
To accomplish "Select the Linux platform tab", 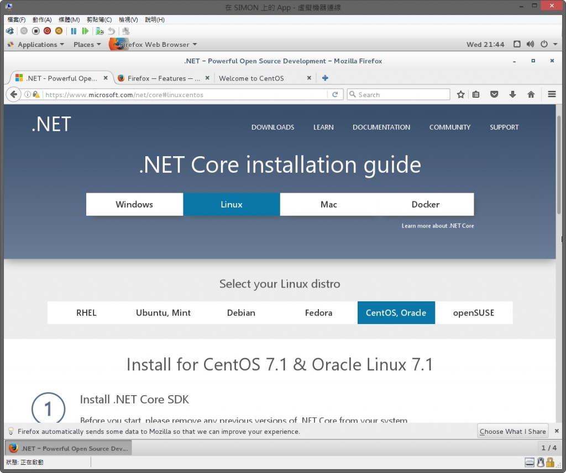I will [x=232, y=204].
